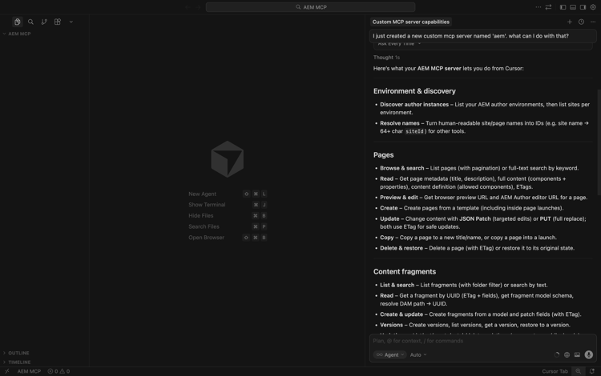Click the context usage ring icon

[x=557, y=354]
